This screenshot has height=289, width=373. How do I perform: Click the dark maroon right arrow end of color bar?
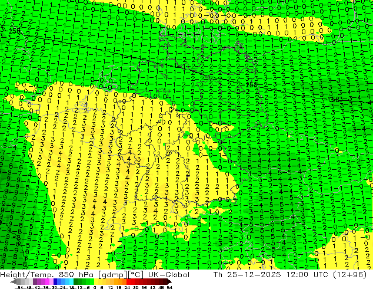pos(169,282)
